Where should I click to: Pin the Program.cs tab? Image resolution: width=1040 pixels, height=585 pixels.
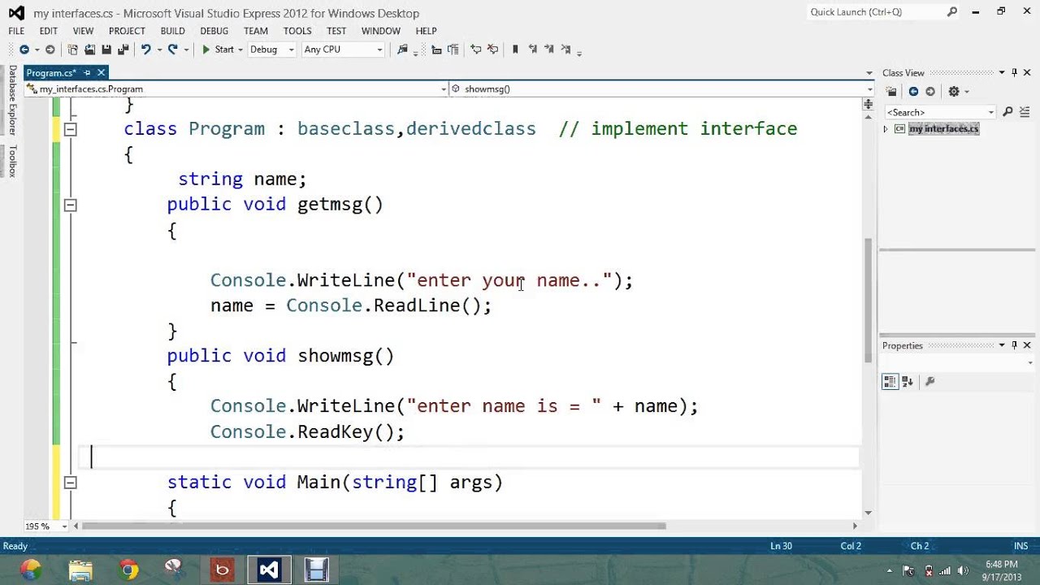tap(88, 73)
